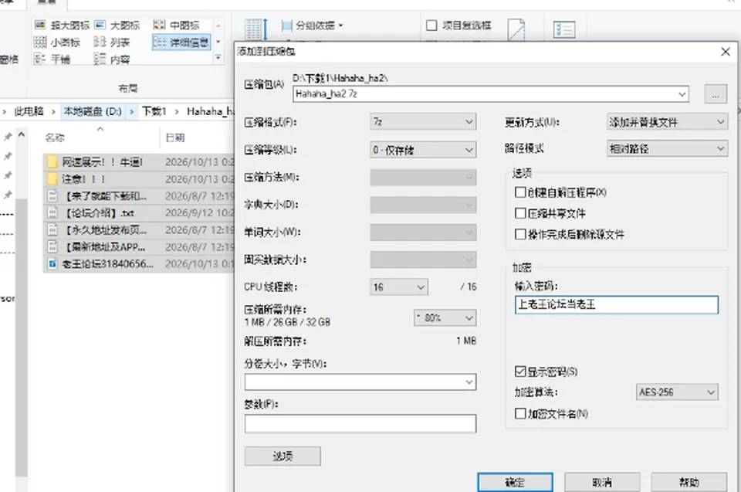
Task: Jump to the 下载1 breadcrumb folder
Action: (154, 111)
